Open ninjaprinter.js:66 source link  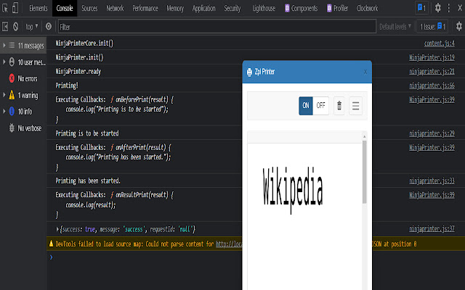coord(432,86)
